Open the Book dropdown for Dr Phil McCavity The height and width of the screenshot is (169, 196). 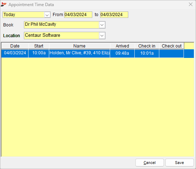click(x=102, y=25)
